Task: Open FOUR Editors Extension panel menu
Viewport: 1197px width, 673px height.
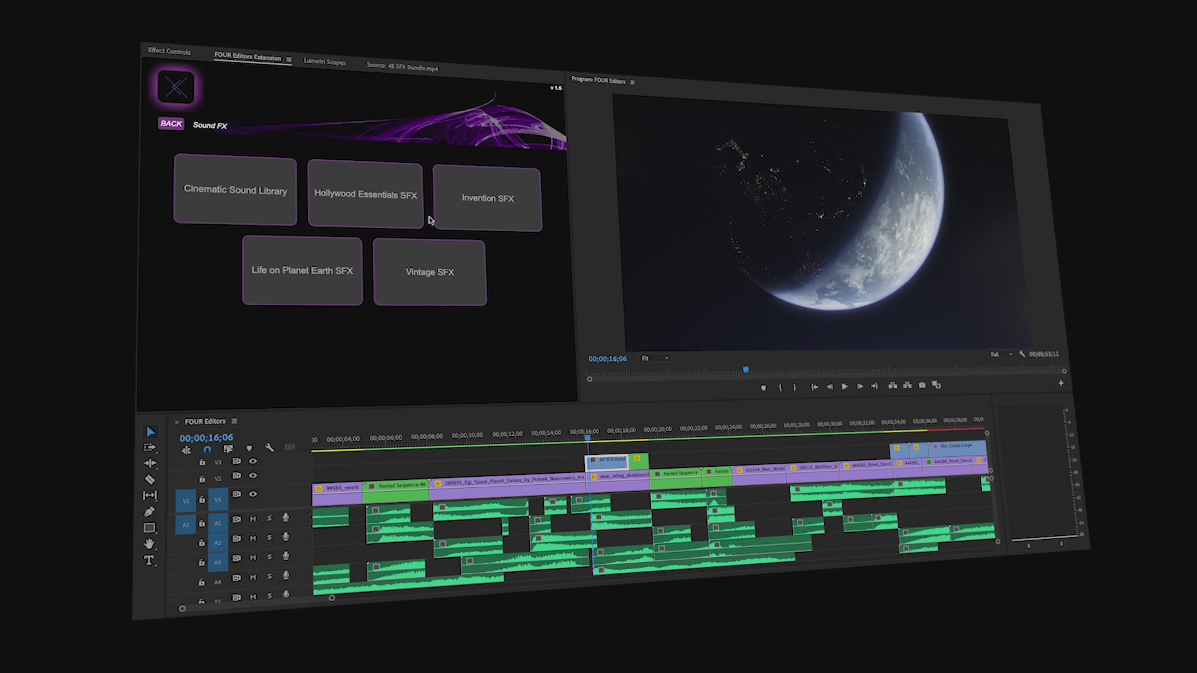Action: [x=289, y=59]
